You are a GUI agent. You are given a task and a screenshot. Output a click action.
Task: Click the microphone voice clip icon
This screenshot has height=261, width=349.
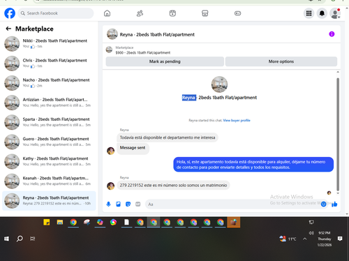pos(108,204)
